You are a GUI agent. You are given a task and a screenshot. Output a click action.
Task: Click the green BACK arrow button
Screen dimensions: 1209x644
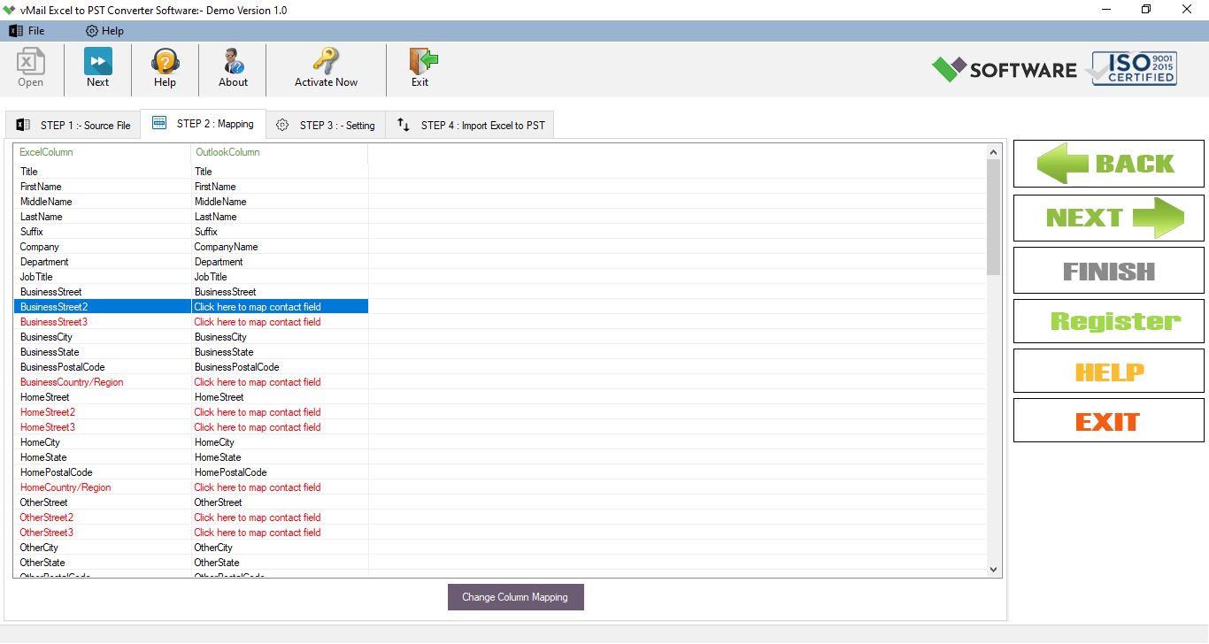(x=1108, y=164)
